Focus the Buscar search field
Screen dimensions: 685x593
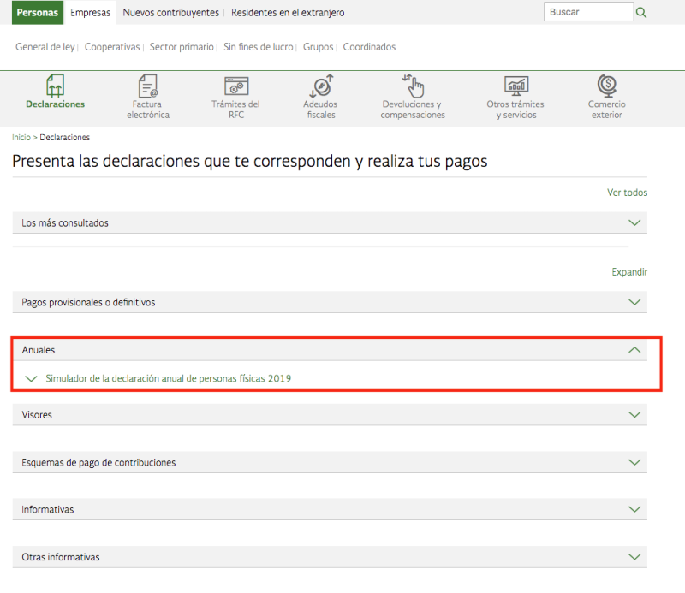click(588, 12)
